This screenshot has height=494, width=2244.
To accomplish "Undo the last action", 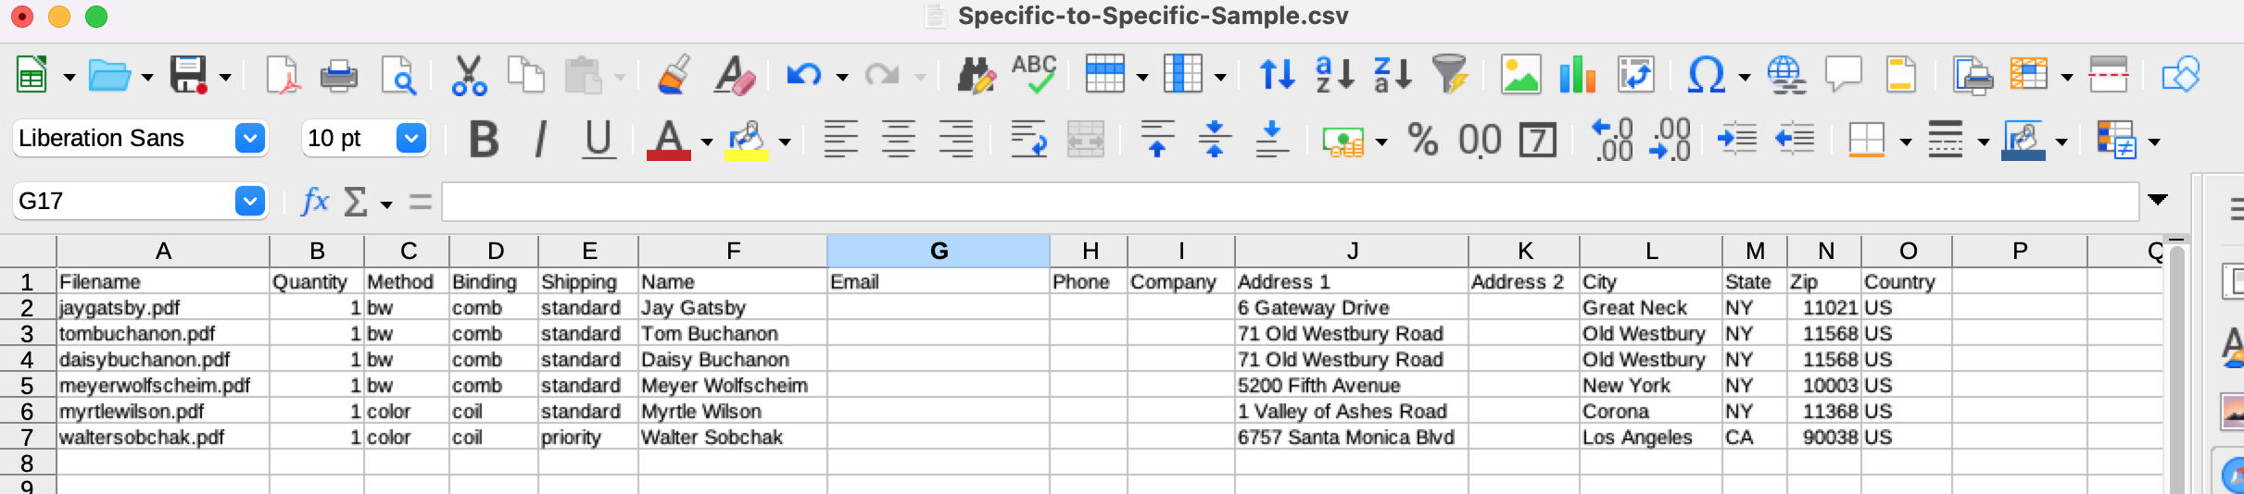I will click(803, 75).
